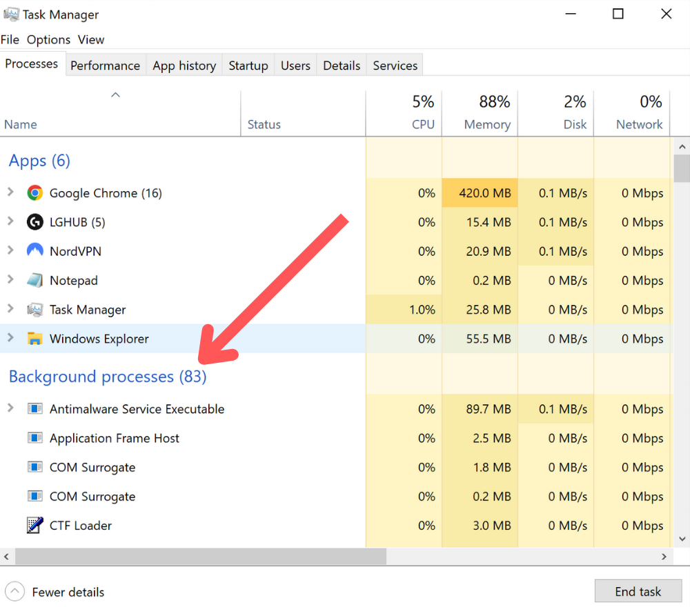Select the Windows Explorer process name
The width and height of the screenshot is (690, 607).
(x=99, y=339)
